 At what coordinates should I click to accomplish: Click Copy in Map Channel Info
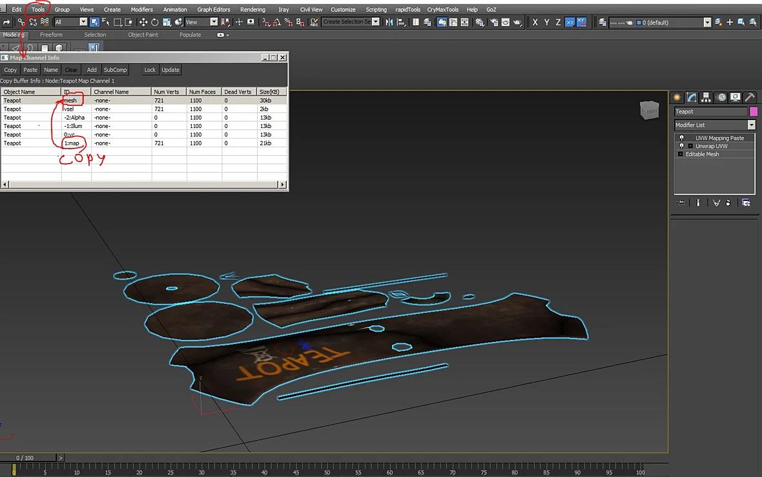click(10, 70)
